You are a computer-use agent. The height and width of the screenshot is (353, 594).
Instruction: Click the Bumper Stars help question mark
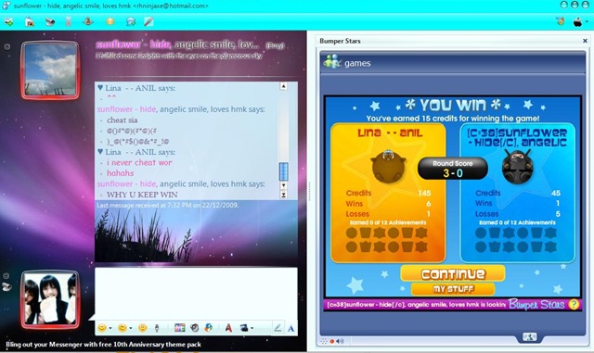click(x=574, y=304)
